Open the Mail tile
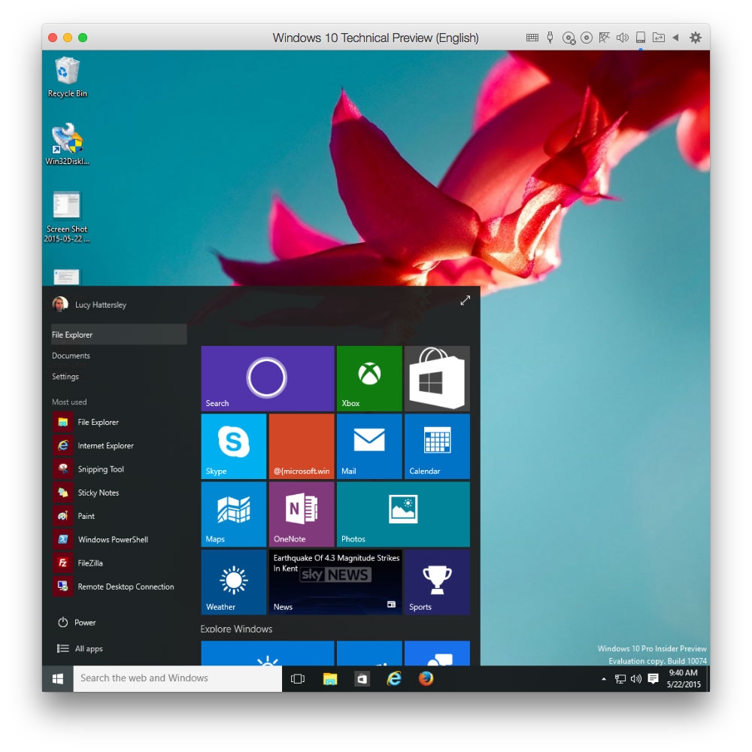The width and height of the screenshot is (752, 752). (x=369, y=446)
